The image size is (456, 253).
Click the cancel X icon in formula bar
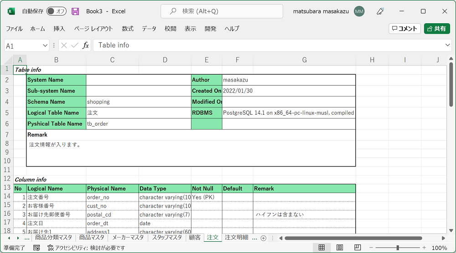[x=64, y=46]
